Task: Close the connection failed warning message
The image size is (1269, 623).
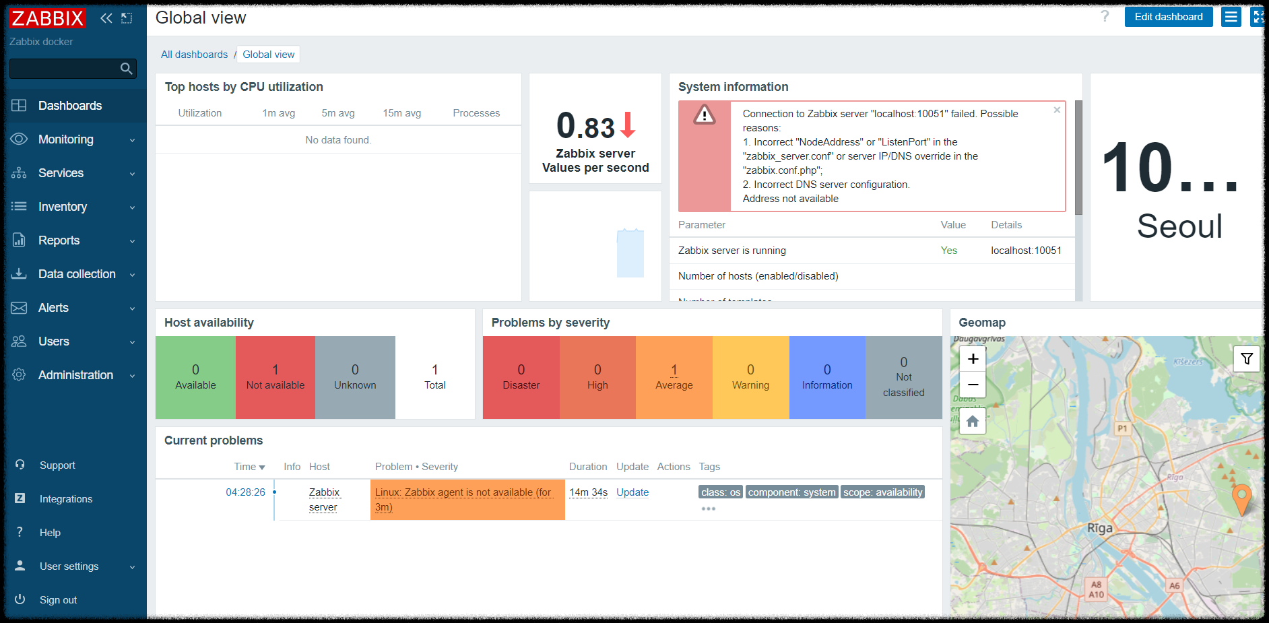Action: (1057, 110)
